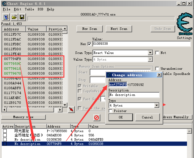Open the Value Type dropdown
The image size is (194, 158).
(150, 59)
